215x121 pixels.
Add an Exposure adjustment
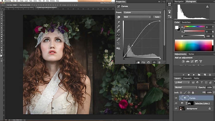[196, 61]
